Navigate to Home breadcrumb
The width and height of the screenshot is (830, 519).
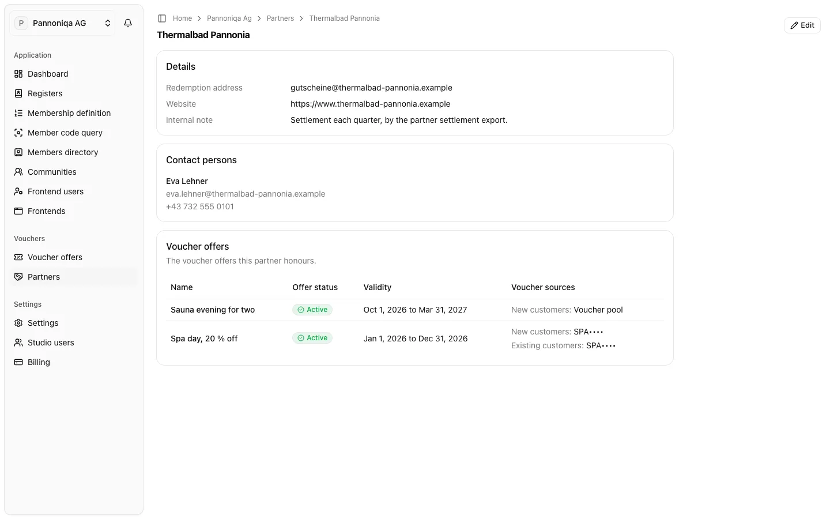click(182, 18)
